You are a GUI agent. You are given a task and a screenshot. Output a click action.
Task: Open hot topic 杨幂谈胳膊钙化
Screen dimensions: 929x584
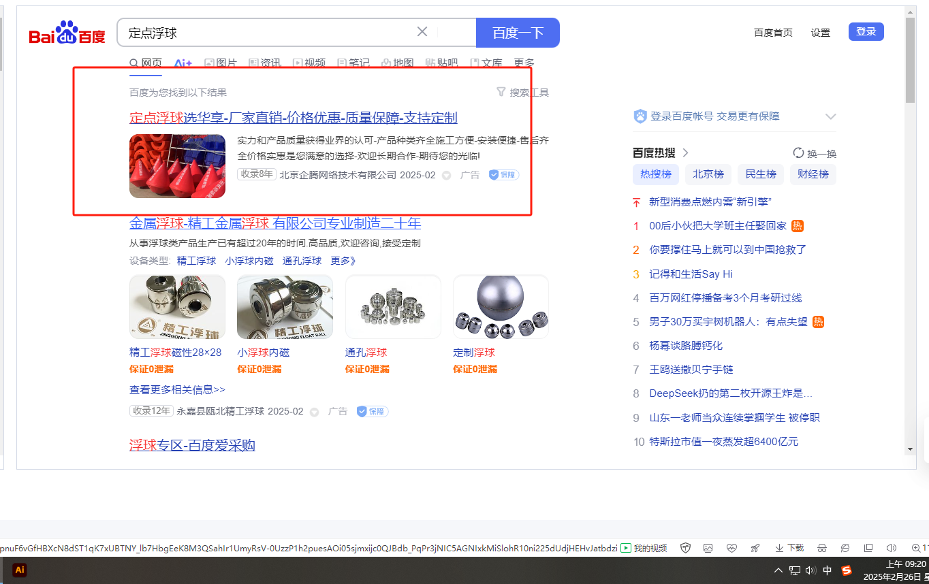[686, 346]
